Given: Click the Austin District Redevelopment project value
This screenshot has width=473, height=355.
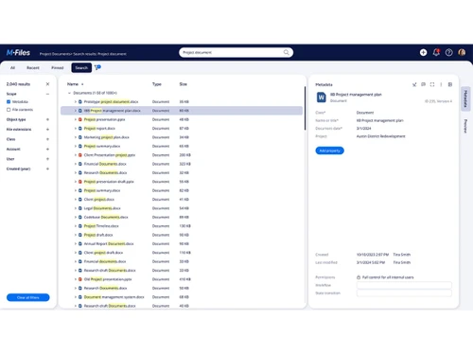Looking at the screenshot, I should tap(380, 136).
